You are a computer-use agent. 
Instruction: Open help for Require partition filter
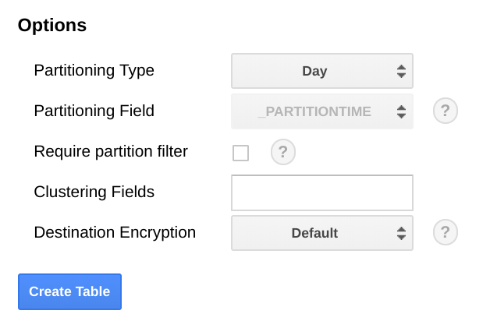point(282,152)
